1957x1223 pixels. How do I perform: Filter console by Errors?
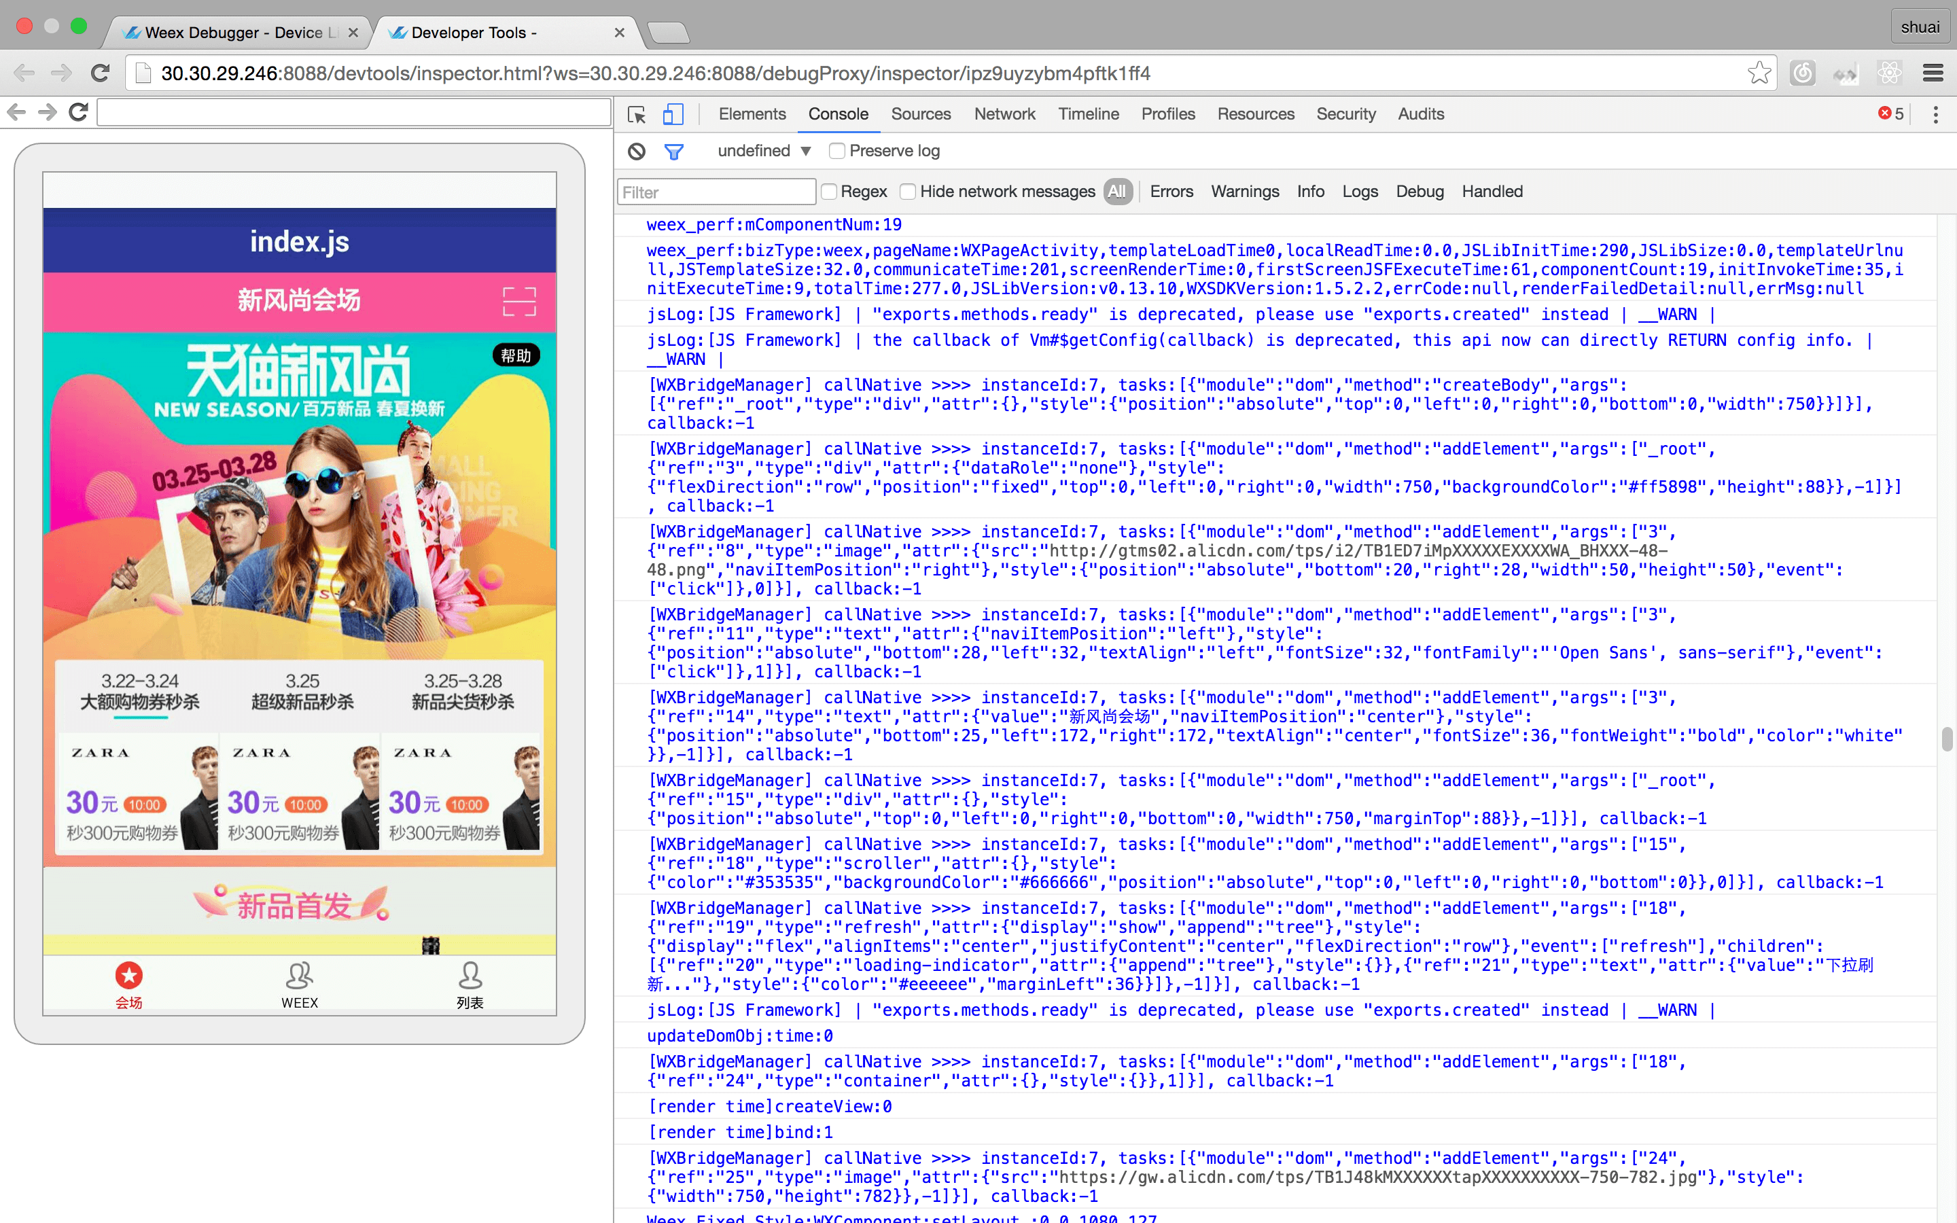(1171, 192)
